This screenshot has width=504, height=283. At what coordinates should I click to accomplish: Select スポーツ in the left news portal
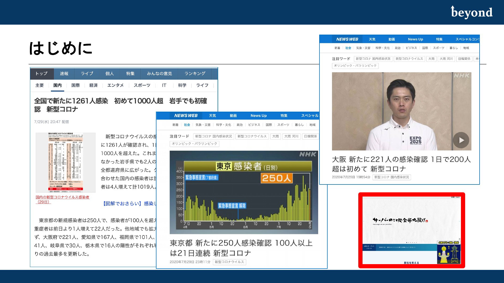click(142, 85)
